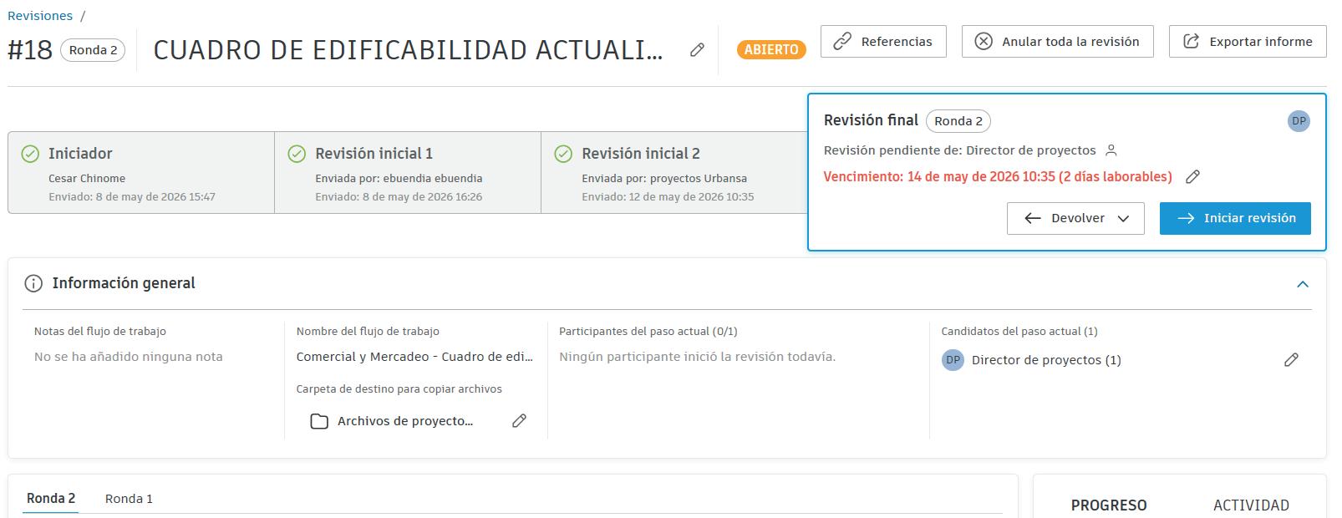1342x518 pixels.
Task: Open the Devolver dropdown menu
Action: click(x=1075, y=218)
